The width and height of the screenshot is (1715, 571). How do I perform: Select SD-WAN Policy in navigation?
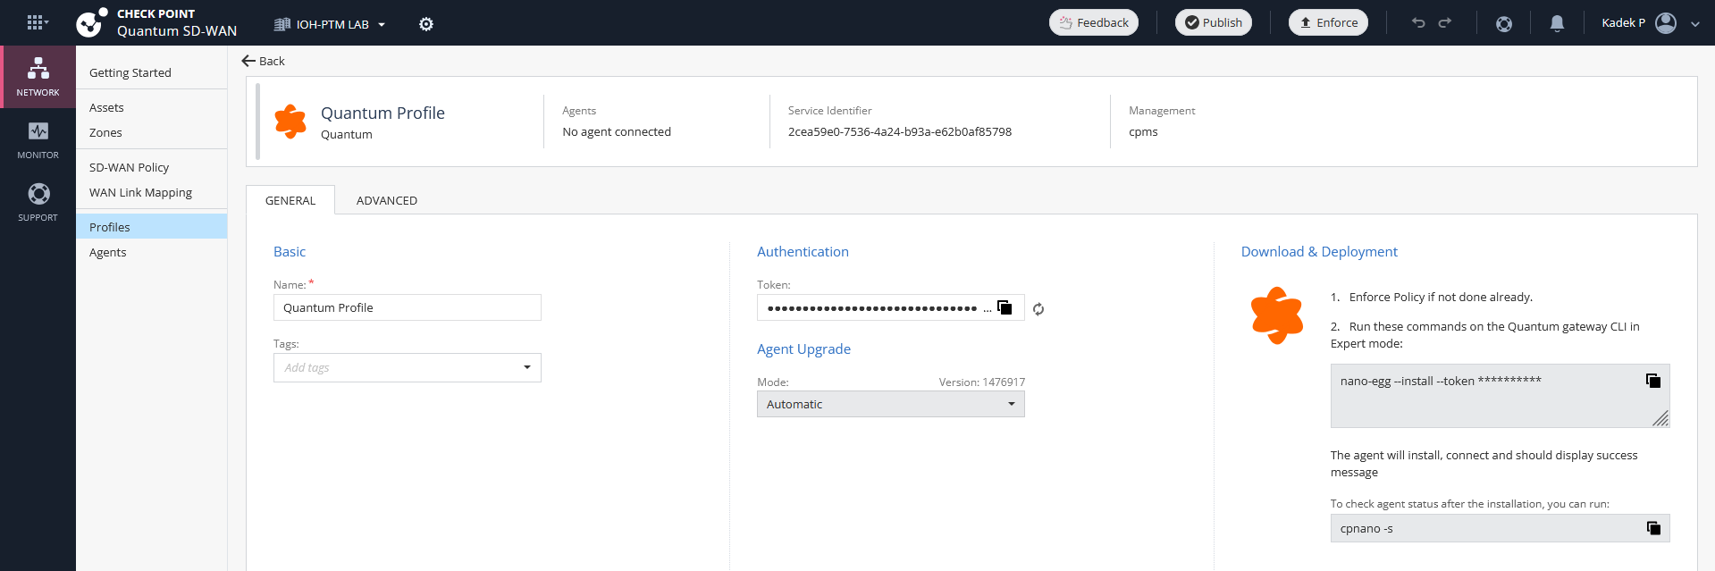point(129,167)
